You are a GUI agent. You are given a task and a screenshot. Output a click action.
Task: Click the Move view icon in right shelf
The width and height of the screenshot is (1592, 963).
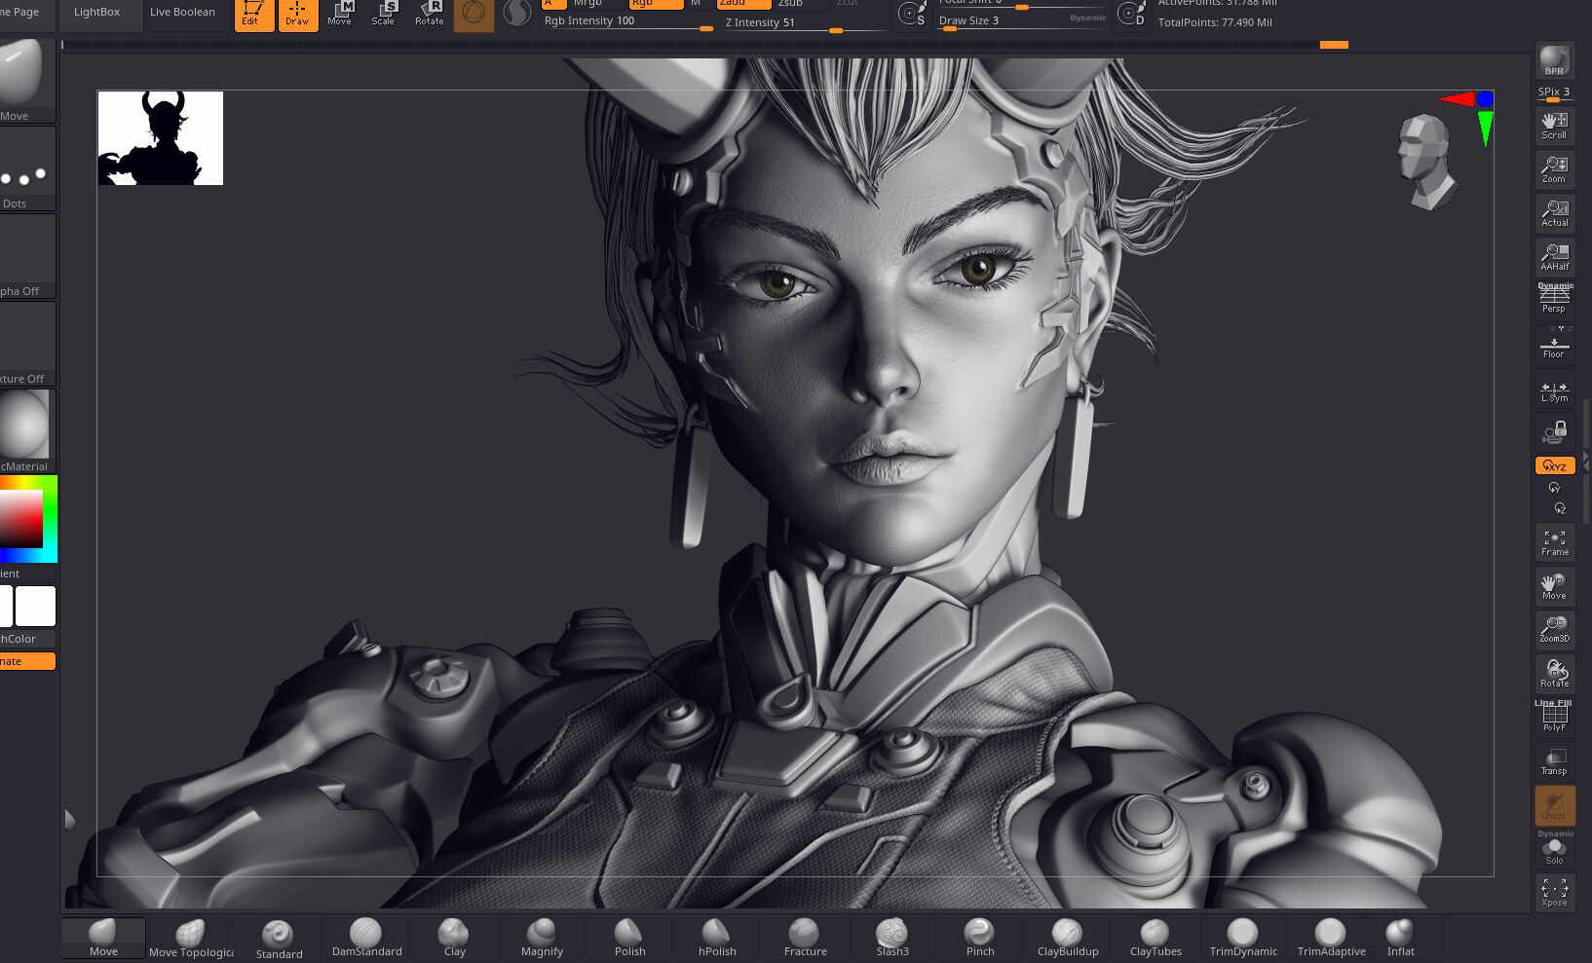click(x=1554, y=586)
